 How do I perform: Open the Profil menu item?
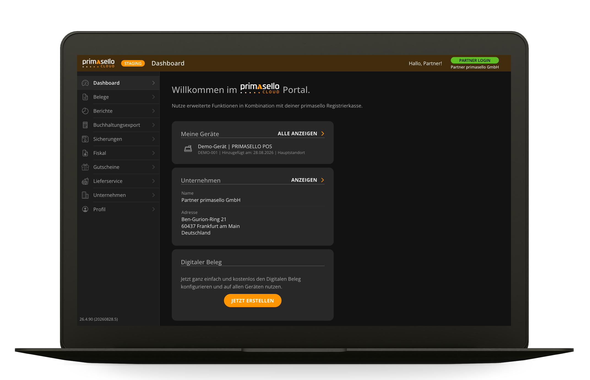pyautogui.click(x=118, y=210)
